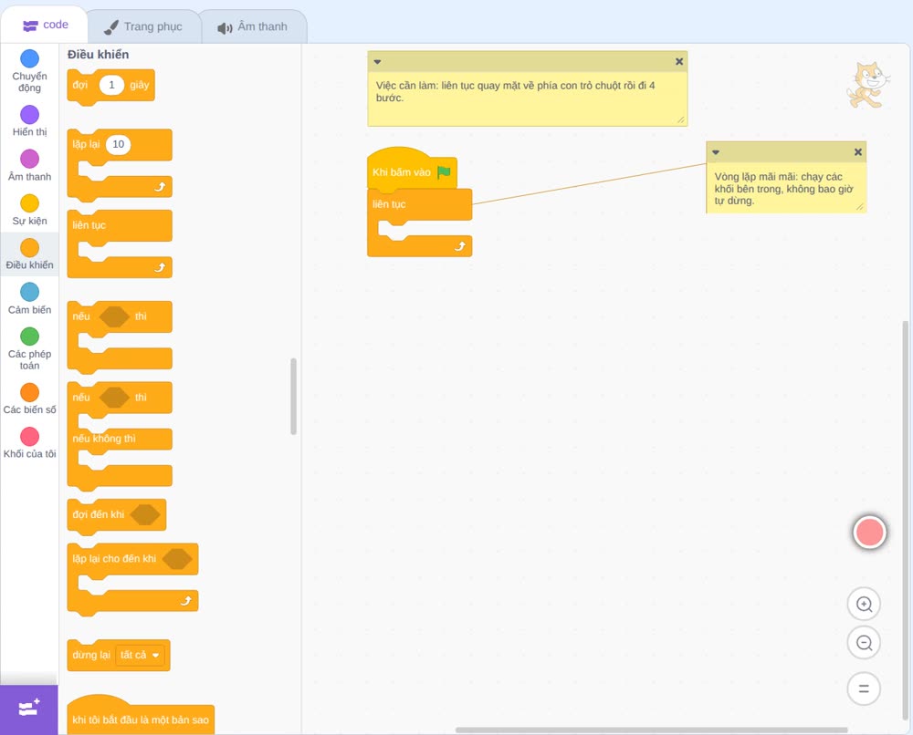Viewport: 913px width, 735px height.
Task: Select the Hiển thị category circle
Action: [x=30, y=115]
